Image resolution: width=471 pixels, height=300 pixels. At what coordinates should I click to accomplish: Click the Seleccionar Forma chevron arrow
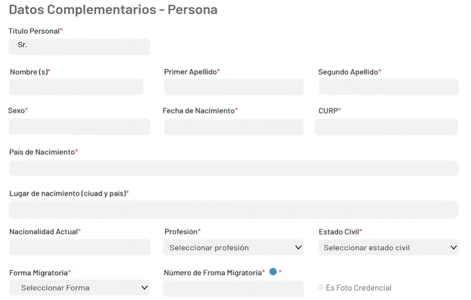[x=144, y=288]
